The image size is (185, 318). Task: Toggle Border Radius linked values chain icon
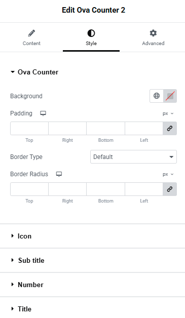(x=170, y=189)
